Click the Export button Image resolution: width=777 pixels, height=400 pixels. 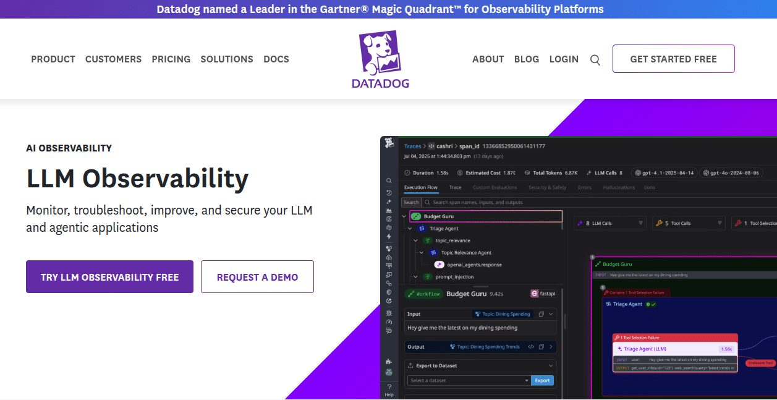pos(542,380)
